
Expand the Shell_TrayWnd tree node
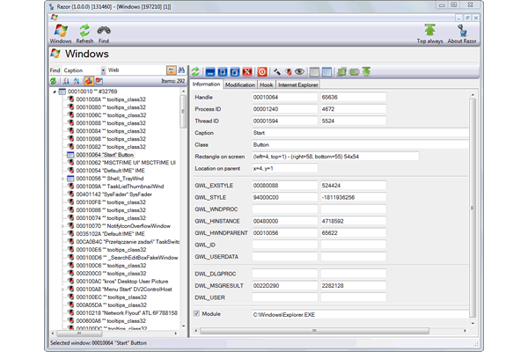coord(62,179)
